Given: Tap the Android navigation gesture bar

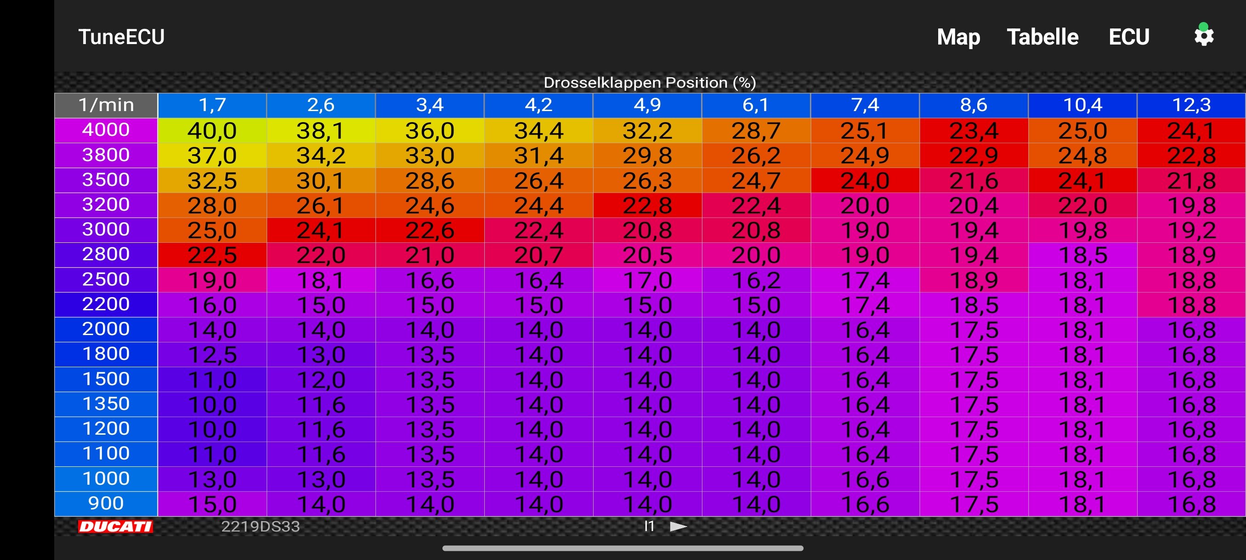Looking at the screenshot, I should pyautogui.click(x=623, y=548).
